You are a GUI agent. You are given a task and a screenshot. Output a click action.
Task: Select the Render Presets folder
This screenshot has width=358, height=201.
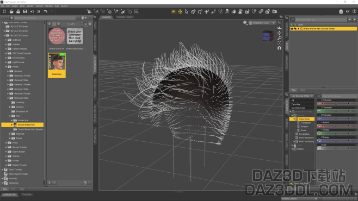coord(19,147)
